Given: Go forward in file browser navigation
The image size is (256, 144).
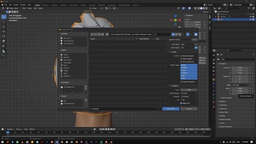Looking at the screenshot, I should (96, 34).
